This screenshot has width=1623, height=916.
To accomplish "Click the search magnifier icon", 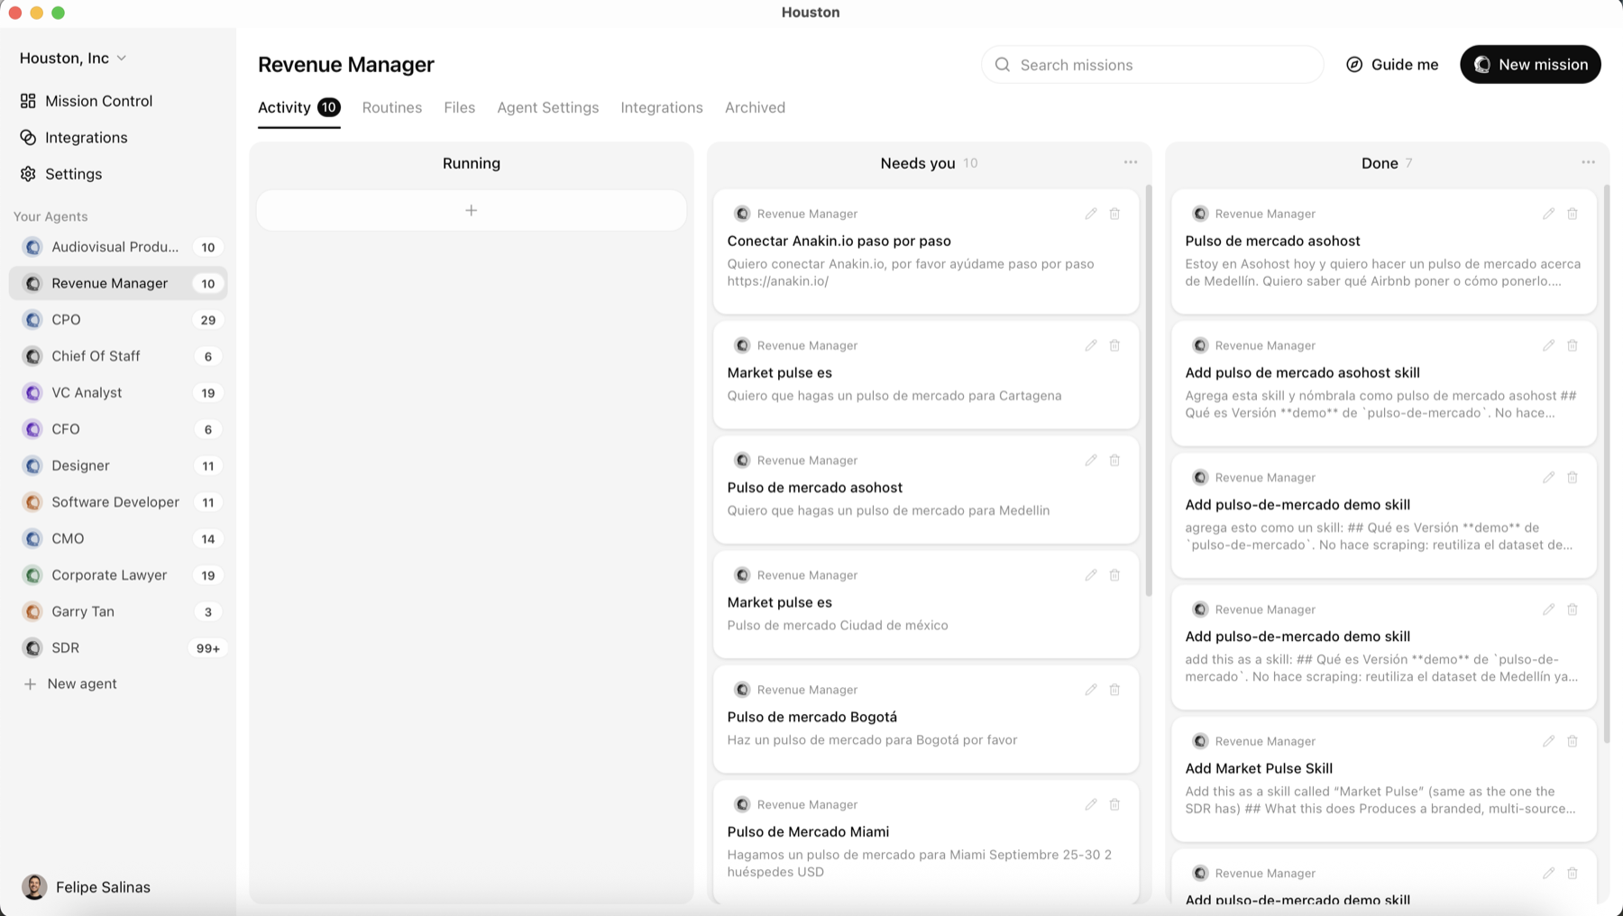I will [x=1002, y=65].
